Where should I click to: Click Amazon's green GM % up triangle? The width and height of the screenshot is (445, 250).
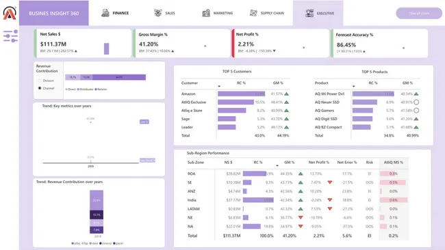pos(287,94)
